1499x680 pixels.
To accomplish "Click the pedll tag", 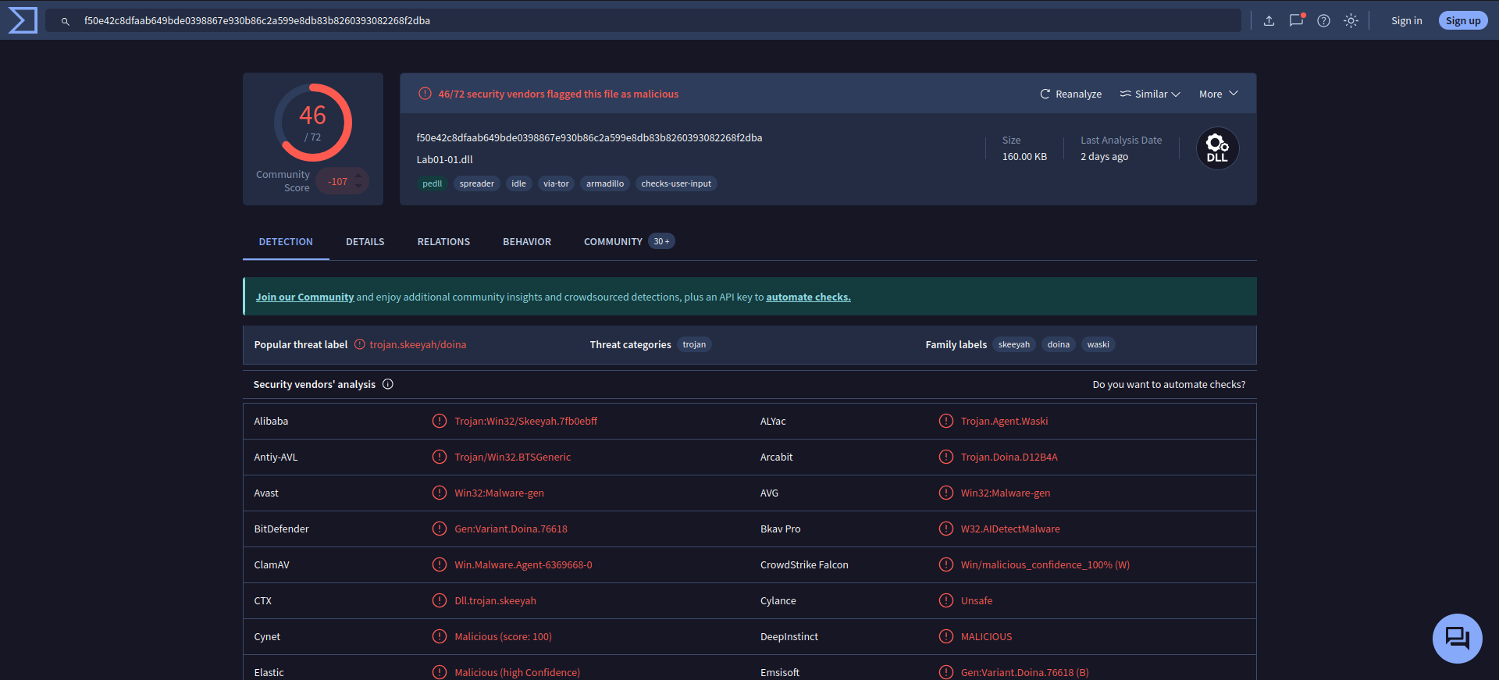I will pos(432,183).
